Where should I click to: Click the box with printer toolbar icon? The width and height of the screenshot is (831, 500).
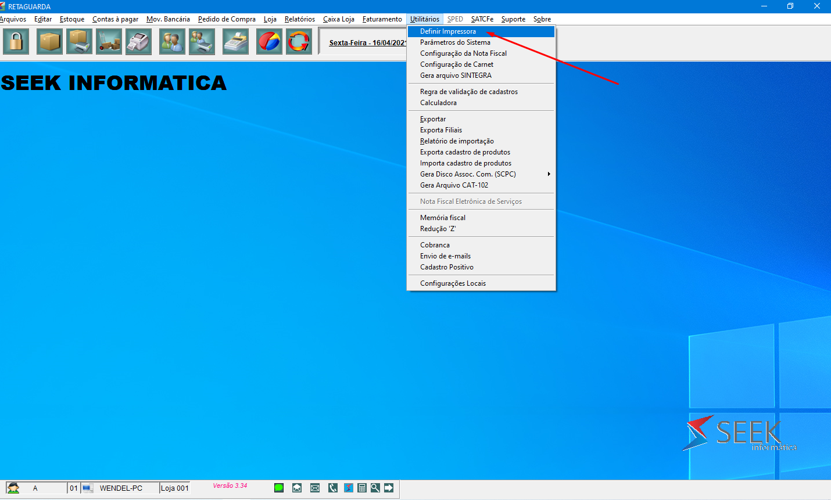click(x=79, y=42)
